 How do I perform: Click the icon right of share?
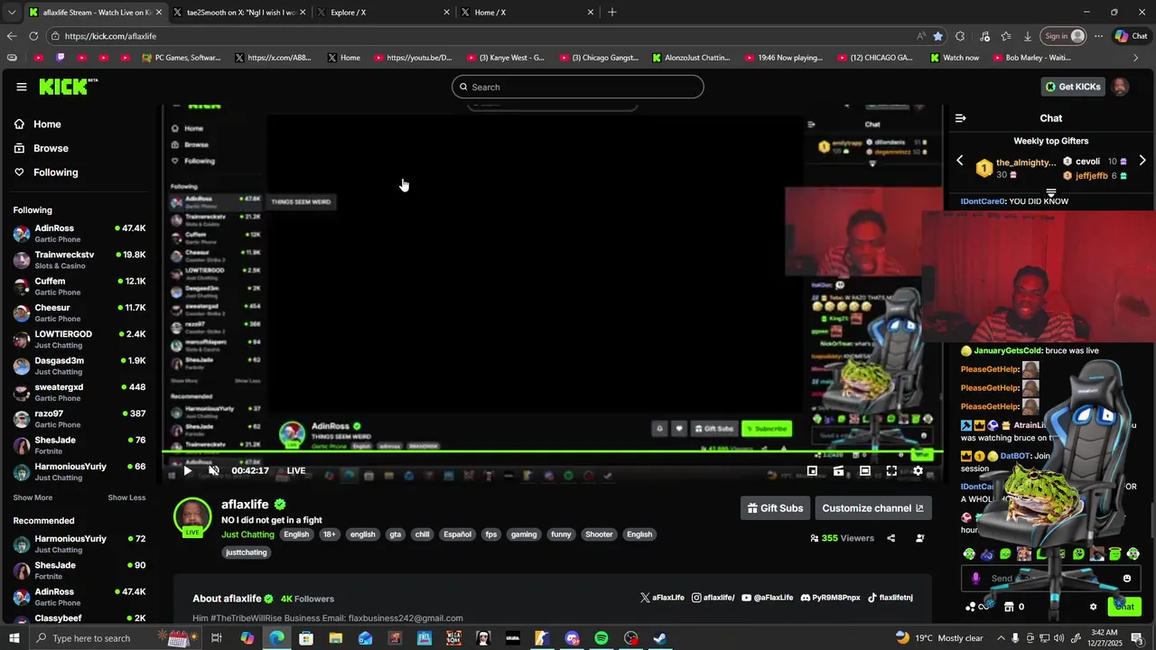919,538
